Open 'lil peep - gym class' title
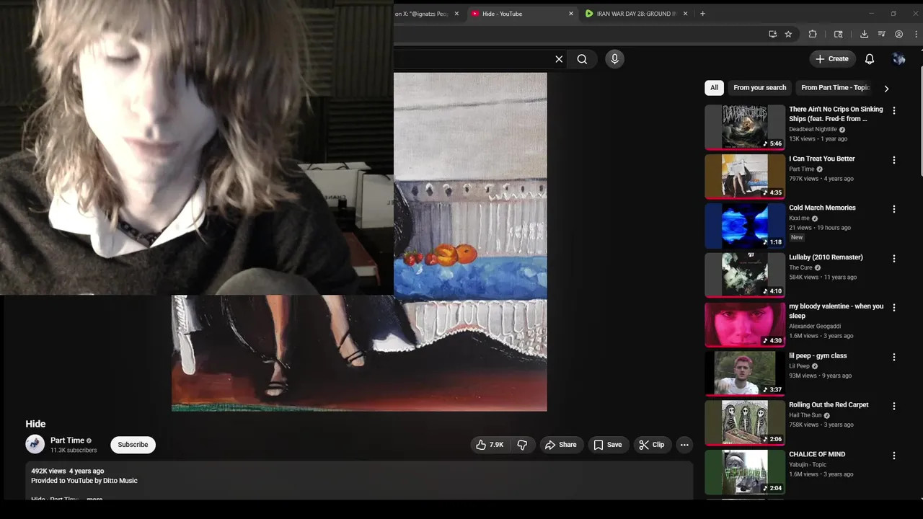923x519 pixels. coord(818,356)
